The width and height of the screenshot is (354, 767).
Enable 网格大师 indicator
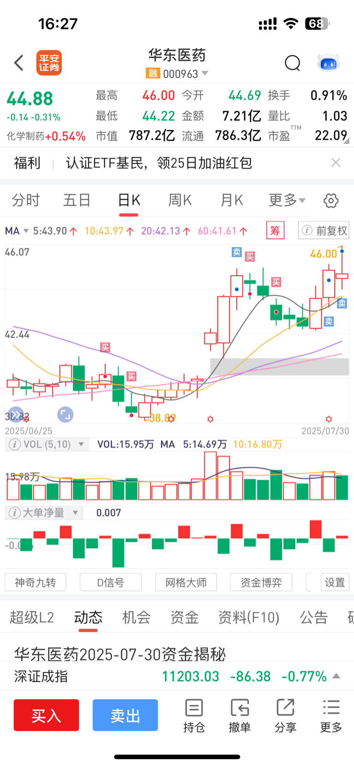186,582
